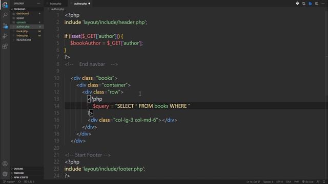
Task: Click author.php in the breadcrumb
Action: pos(57,9)
